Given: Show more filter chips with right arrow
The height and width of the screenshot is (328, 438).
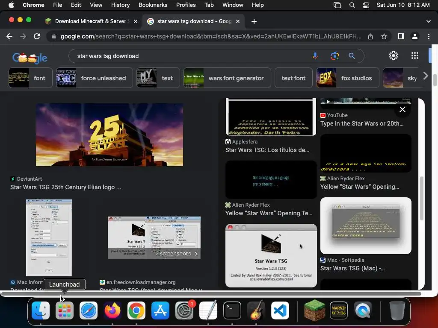Looking at the screenshot, I should [x=426, y=76].
